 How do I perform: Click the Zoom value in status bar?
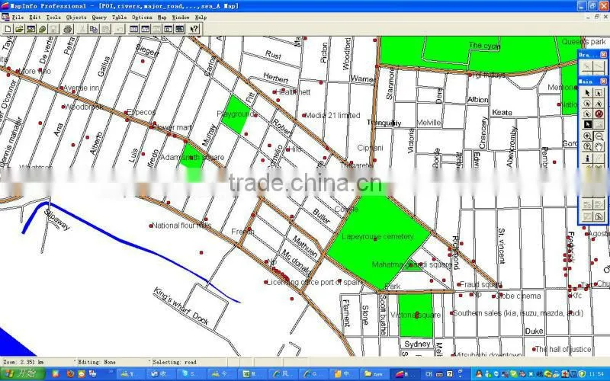[x=24, y=362]
